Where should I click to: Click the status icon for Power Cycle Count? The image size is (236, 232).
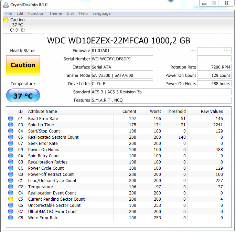(11, 168)
